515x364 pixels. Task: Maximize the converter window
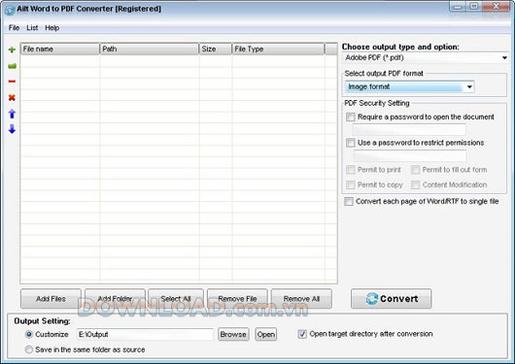474,7
